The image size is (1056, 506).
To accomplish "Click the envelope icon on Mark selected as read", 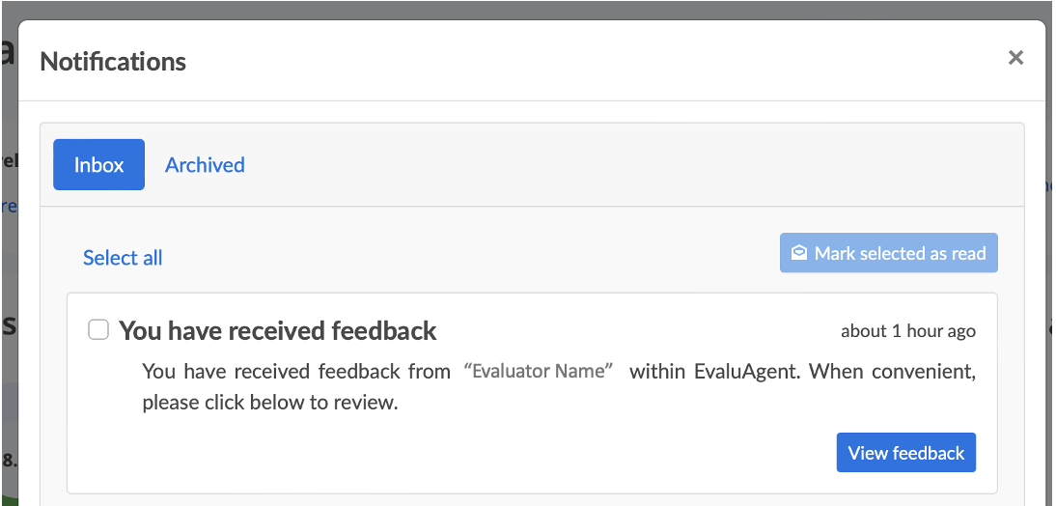I will [x=799, y=253].
